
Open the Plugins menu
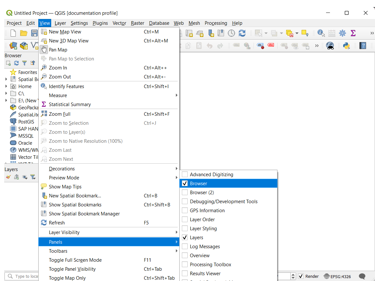100,23
